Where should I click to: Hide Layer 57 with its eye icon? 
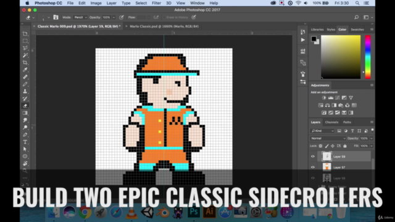pyautogui.click(x=313, y=167)
